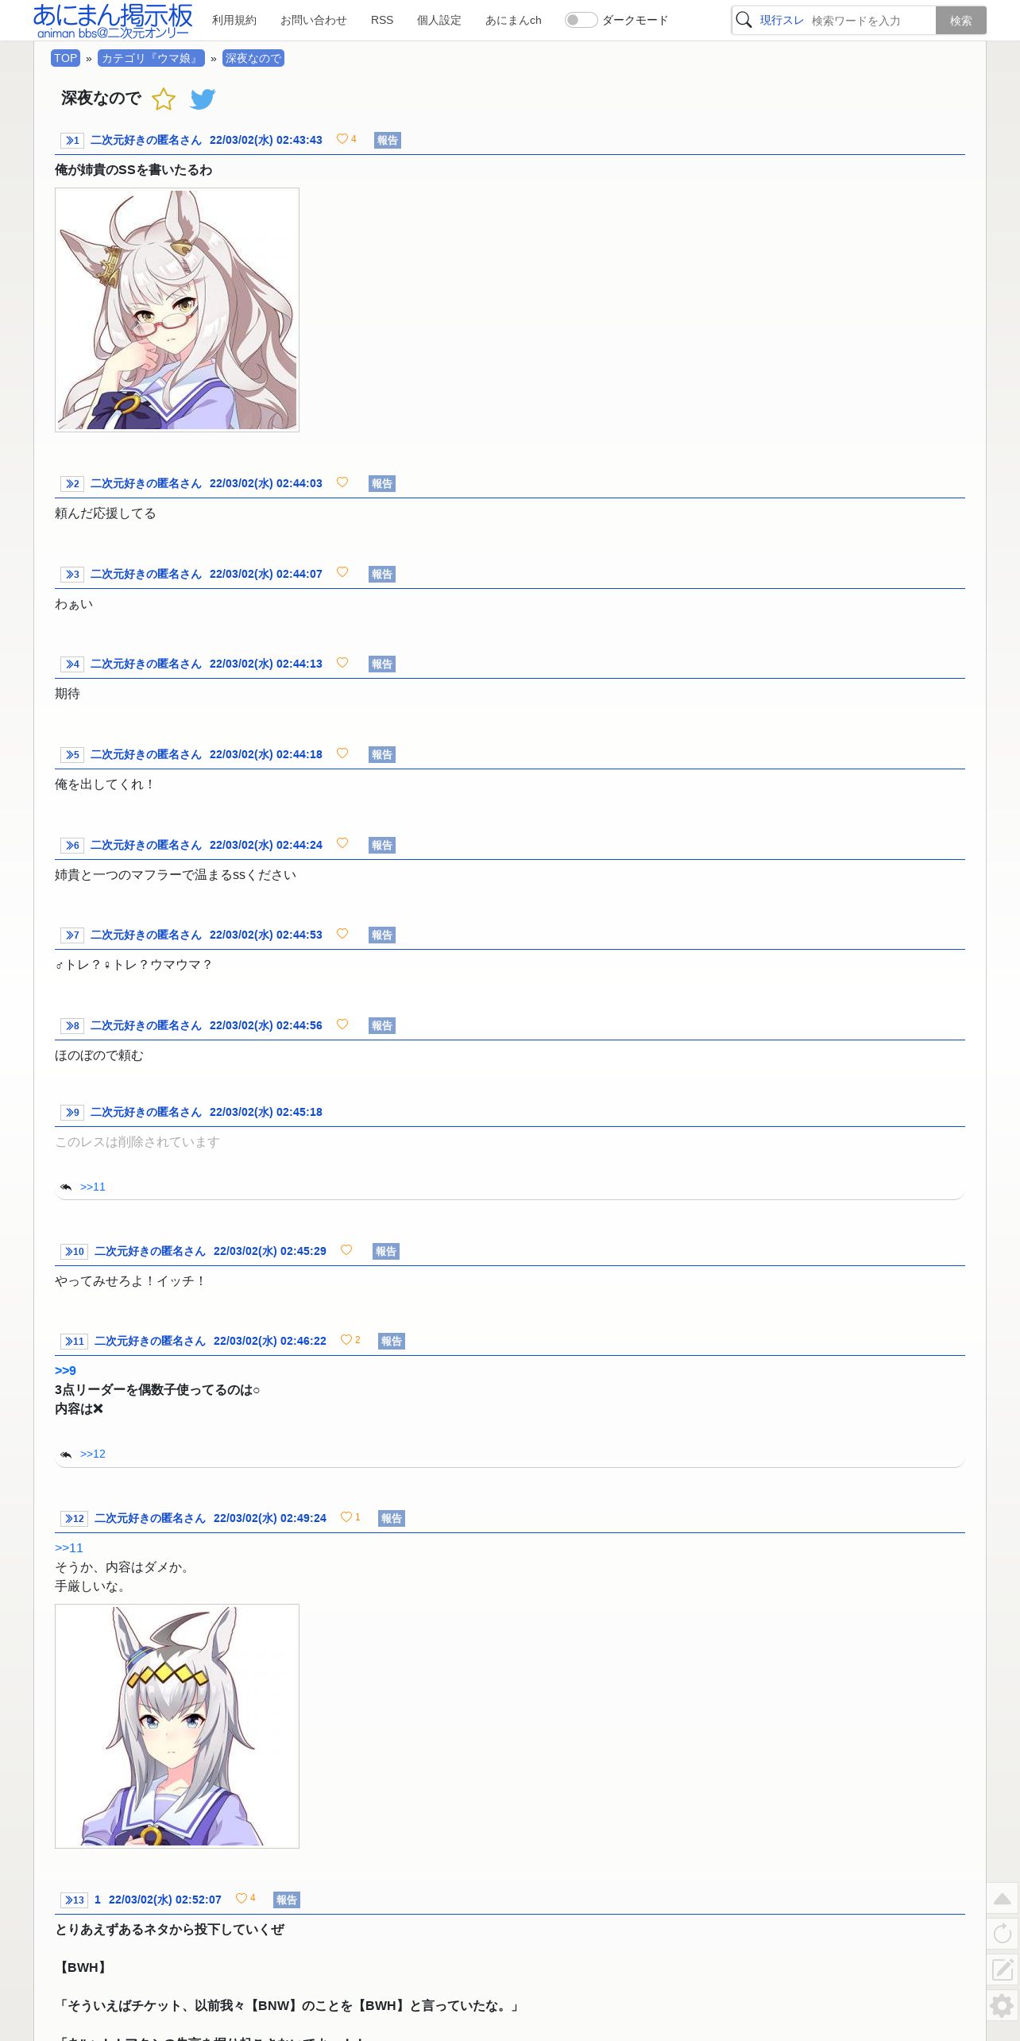The image size is (1020, 2041).
Task: Jump to top with the up arrow icon
Action: 1003,1899
